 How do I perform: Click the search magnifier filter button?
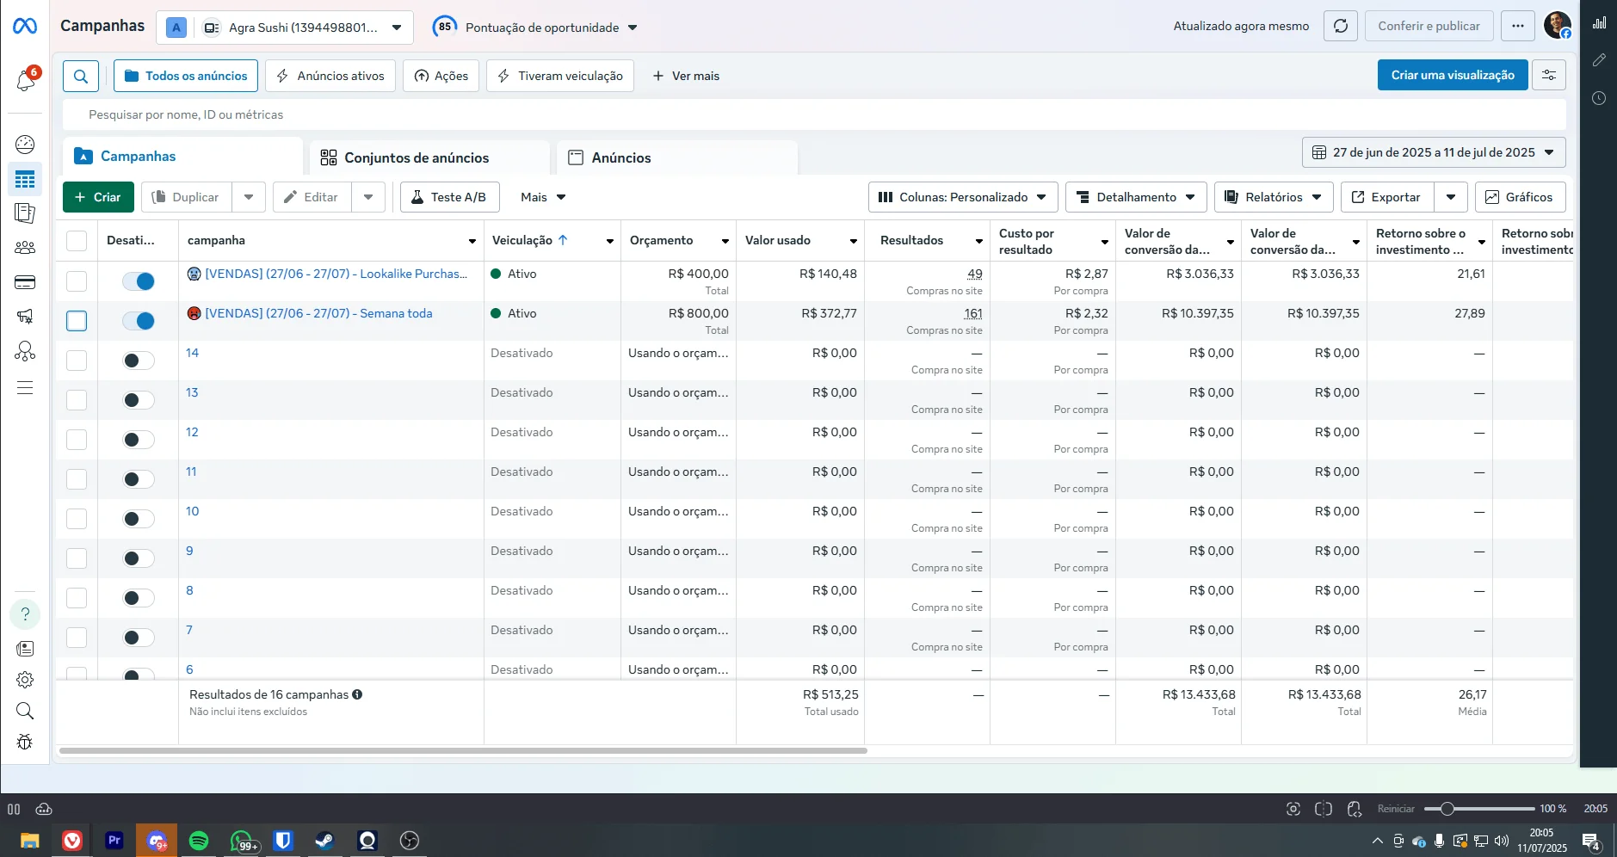click(x=81, y=76)
